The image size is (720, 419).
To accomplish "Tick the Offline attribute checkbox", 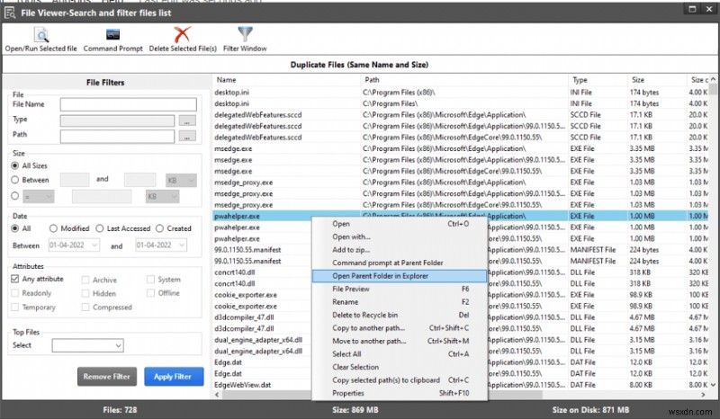I will (x=150, y=293).
